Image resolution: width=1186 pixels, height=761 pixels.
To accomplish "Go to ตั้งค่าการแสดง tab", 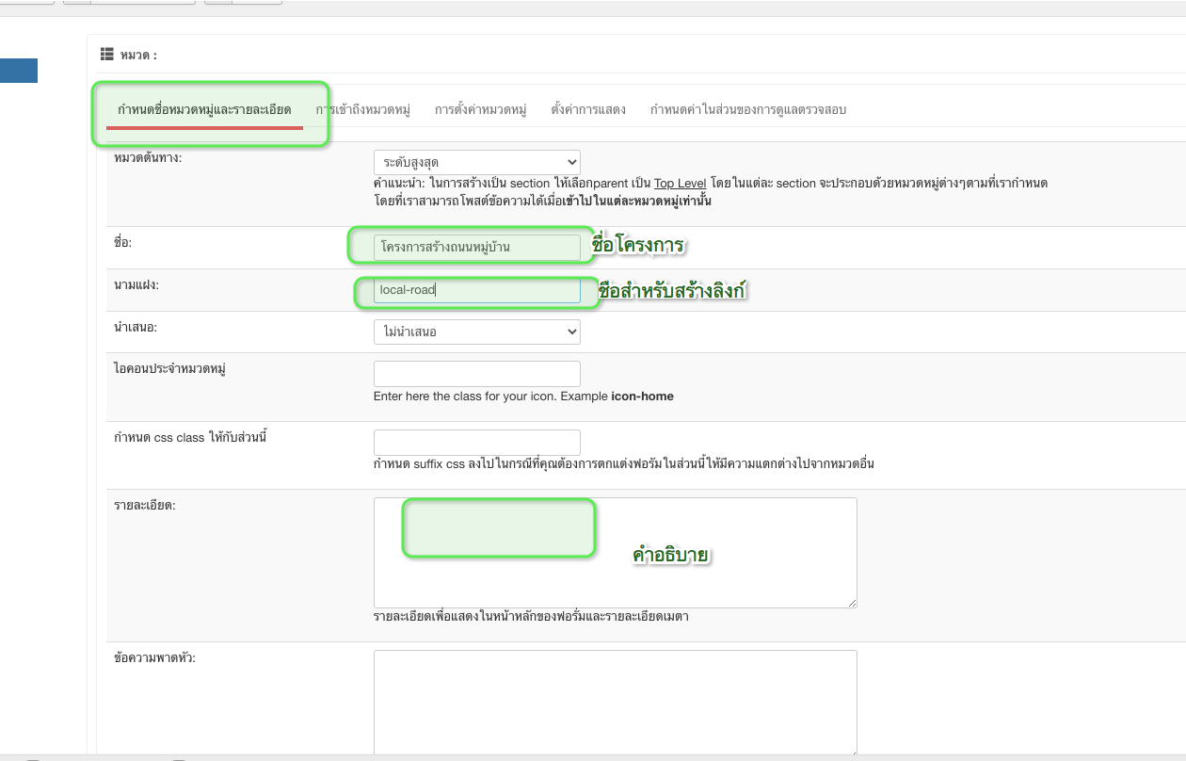I will coord(588,109).
